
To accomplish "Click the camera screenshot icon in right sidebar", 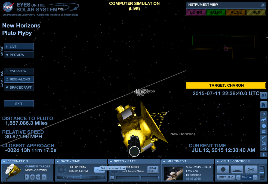I will [x=264, y=143].
